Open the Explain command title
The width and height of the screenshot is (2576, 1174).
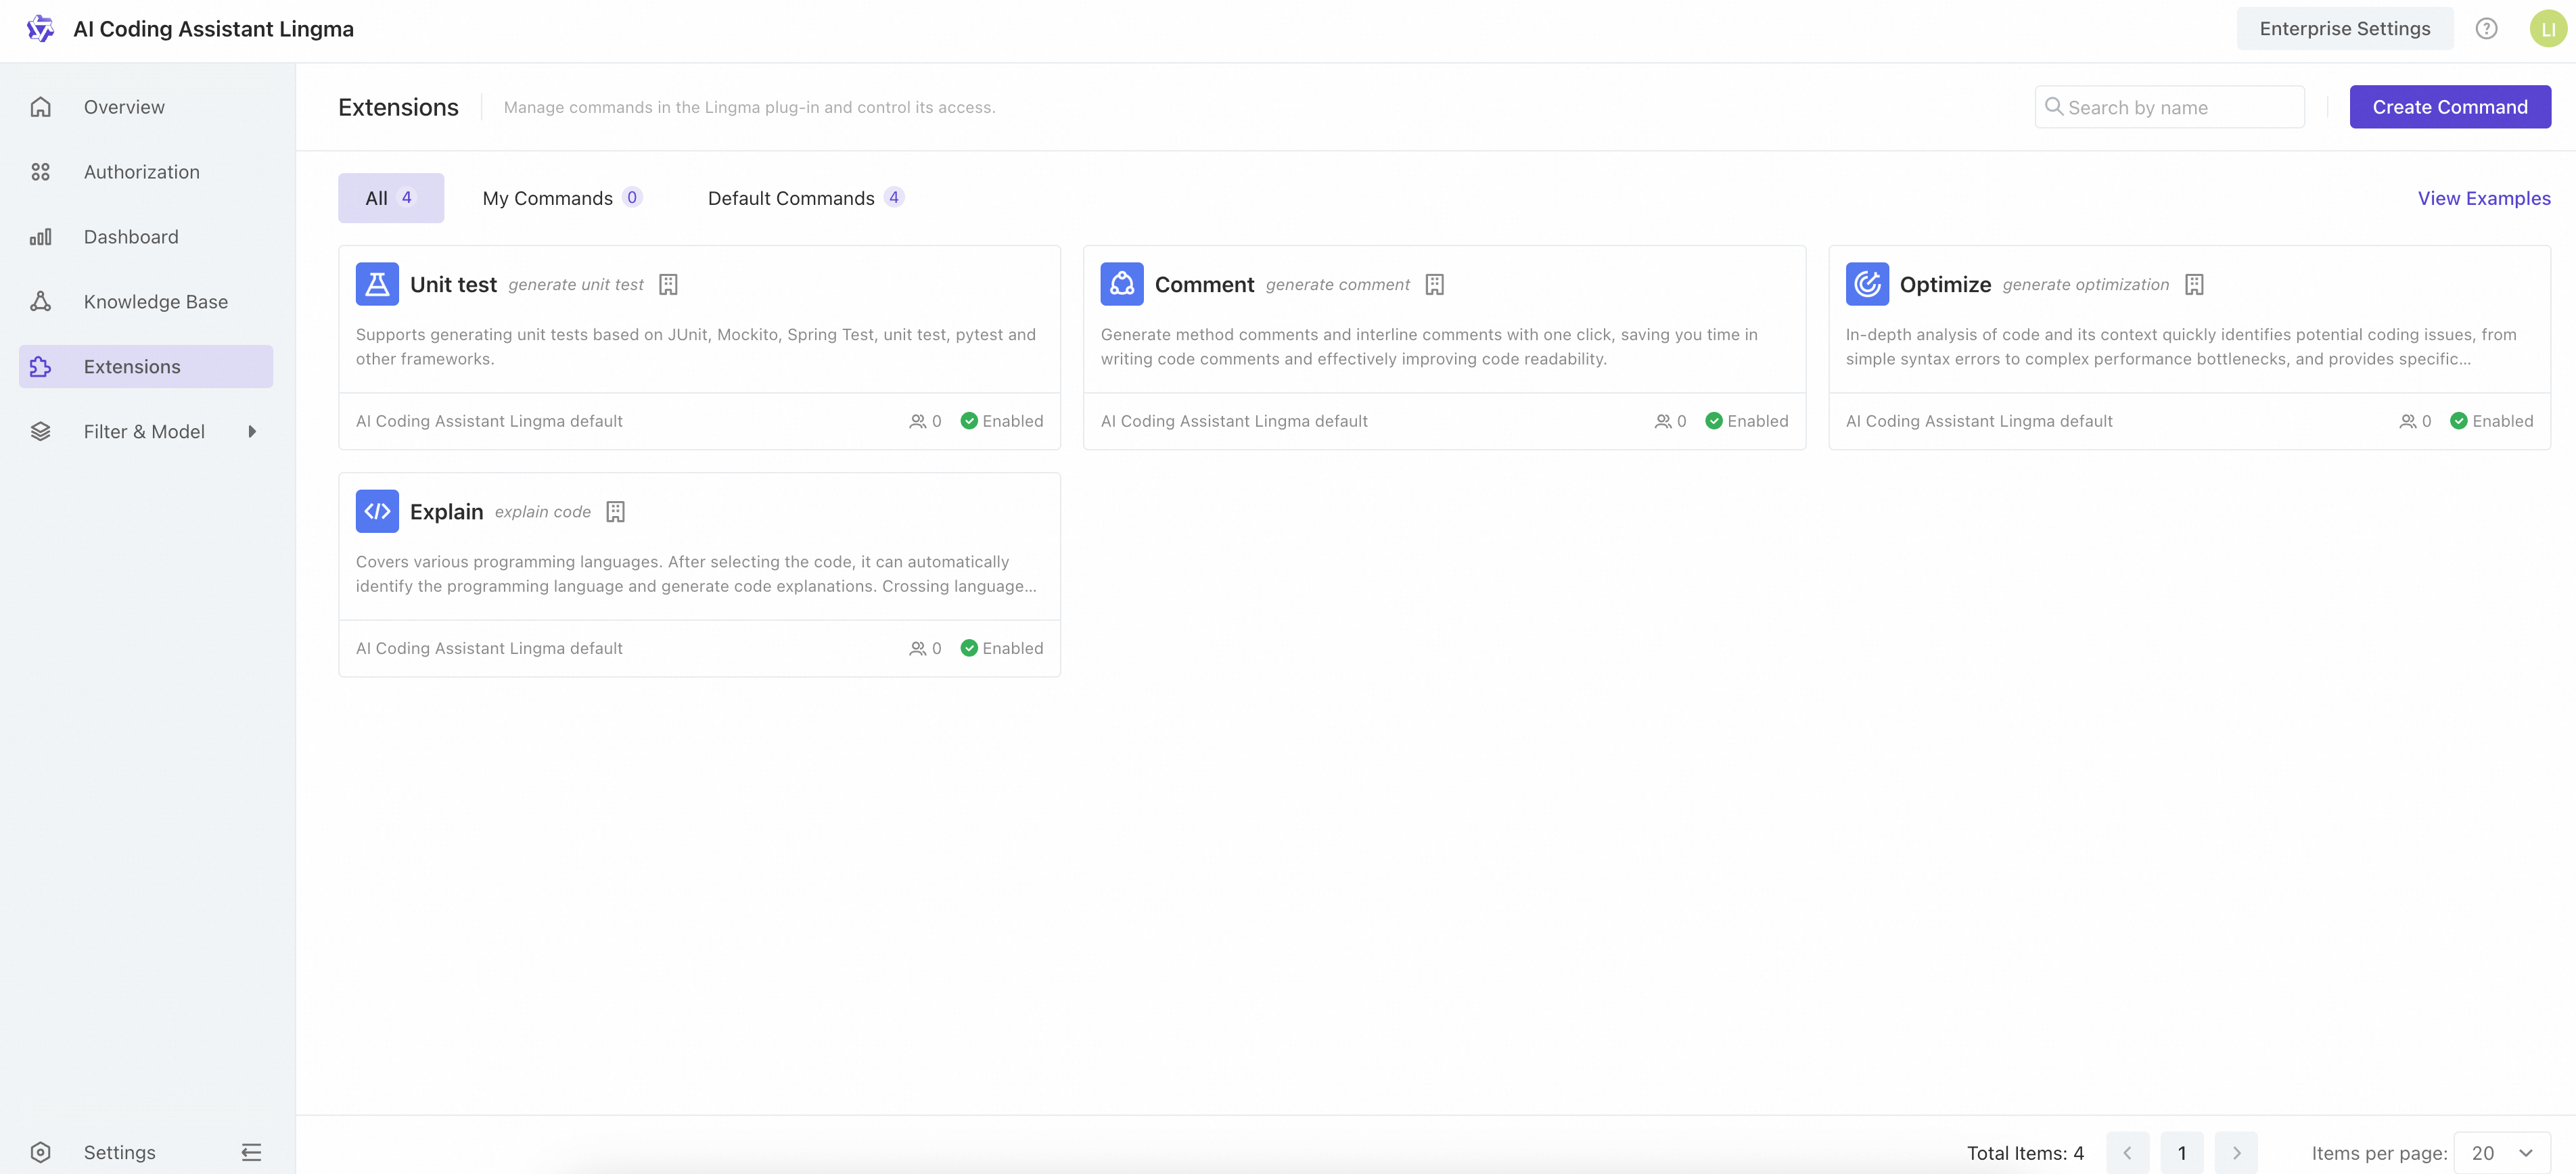pos(446,512)
